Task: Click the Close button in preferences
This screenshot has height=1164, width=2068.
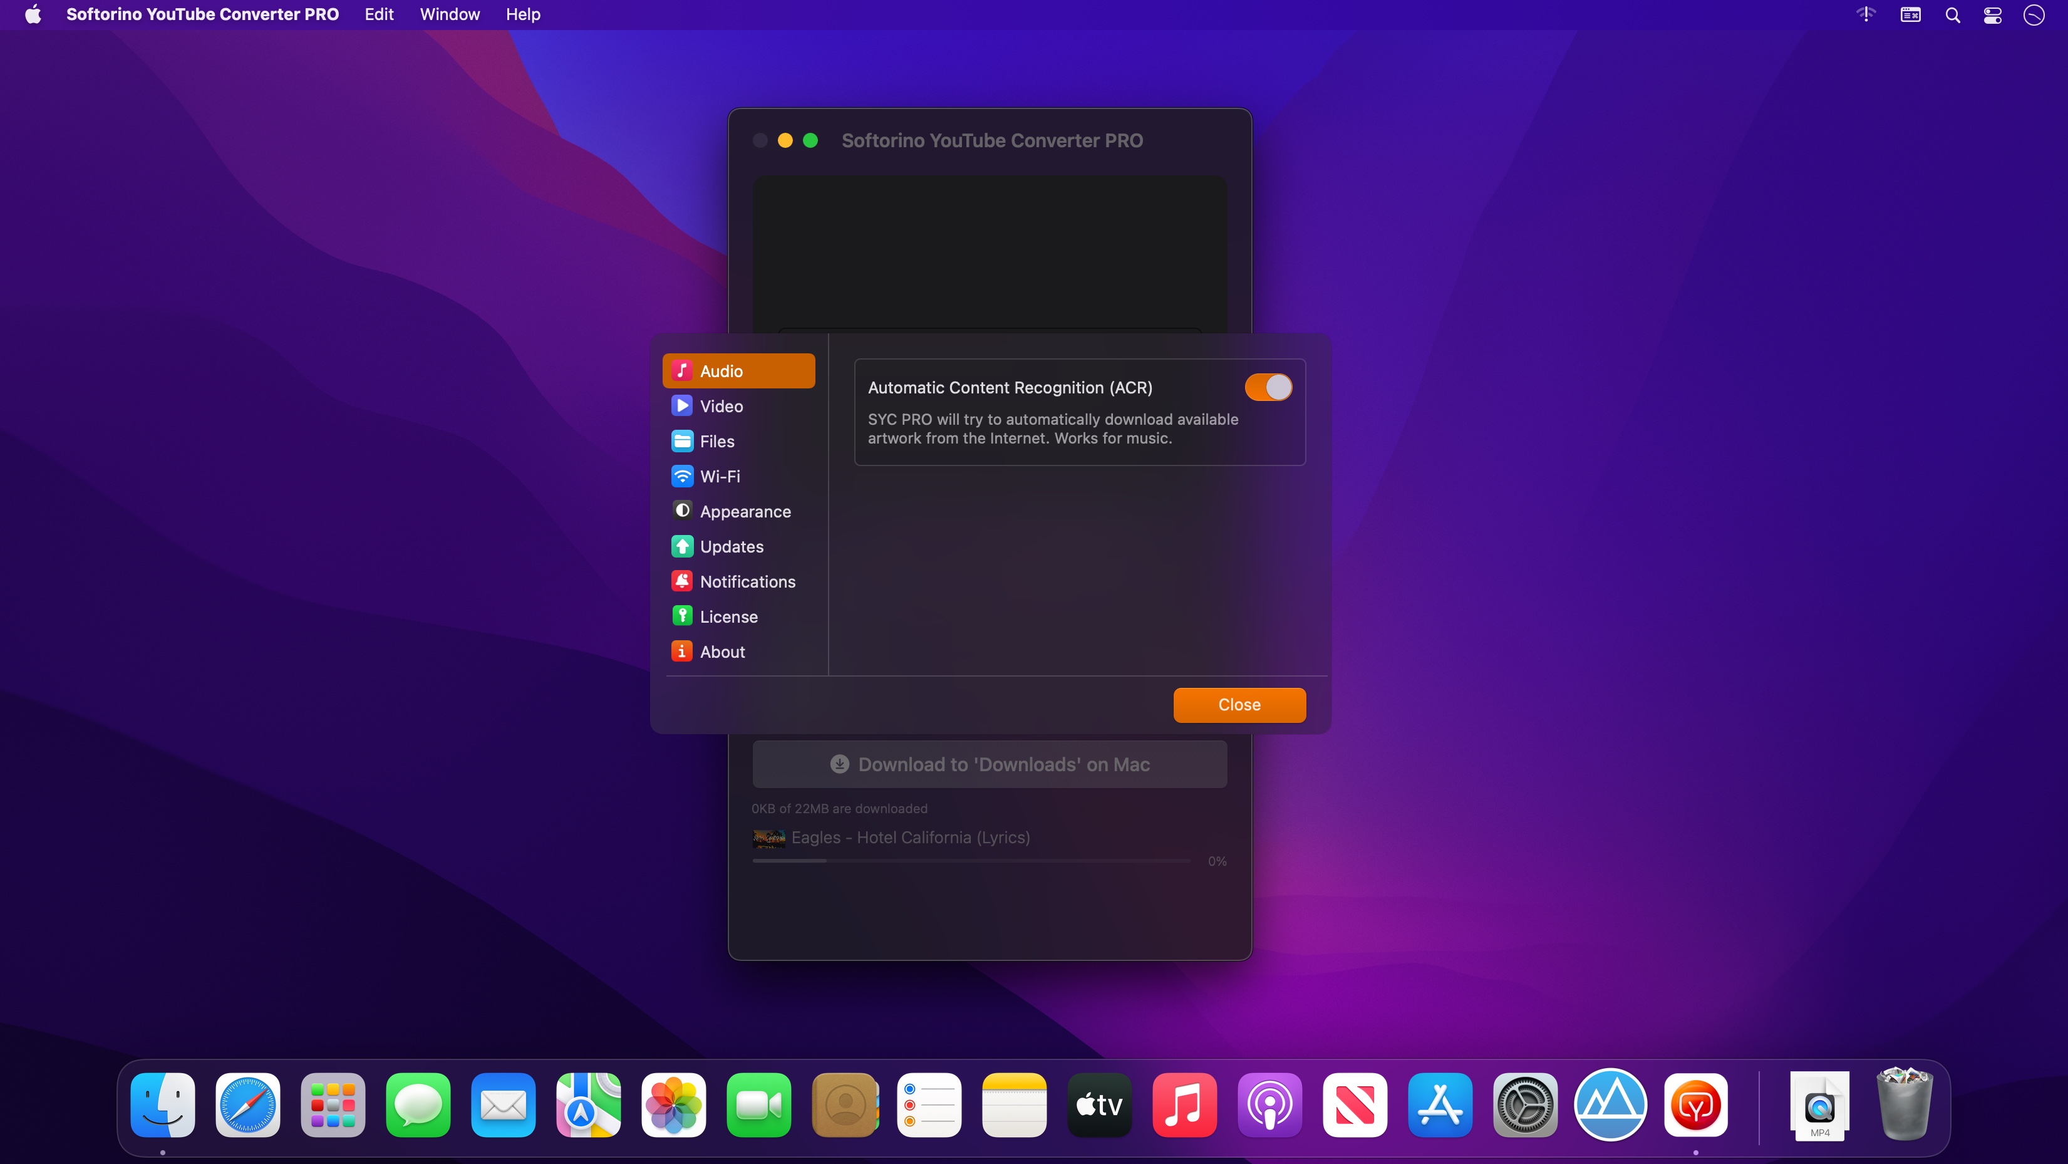Action: (1239, 705)
